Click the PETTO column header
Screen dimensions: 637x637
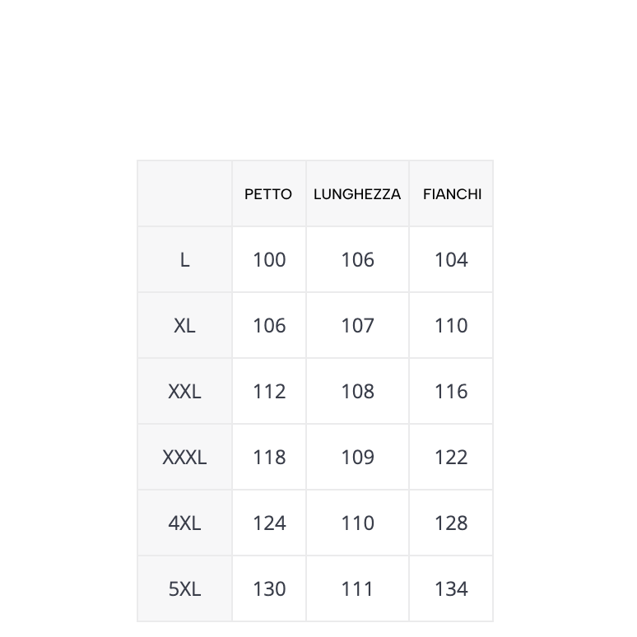tap(268, 193)
